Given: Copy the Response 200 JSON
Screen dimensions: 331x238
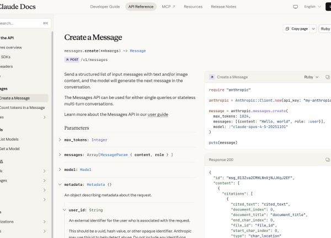Looking at the screenshot, I should (x=327, y=160).
